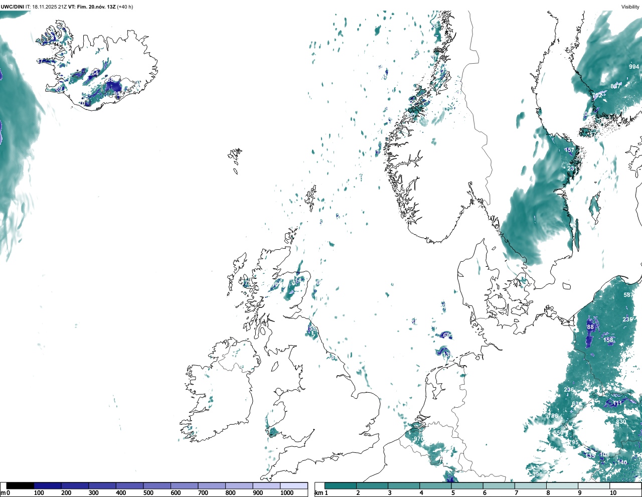Click the black 0–100 m legend swatch

coord(21,486)
